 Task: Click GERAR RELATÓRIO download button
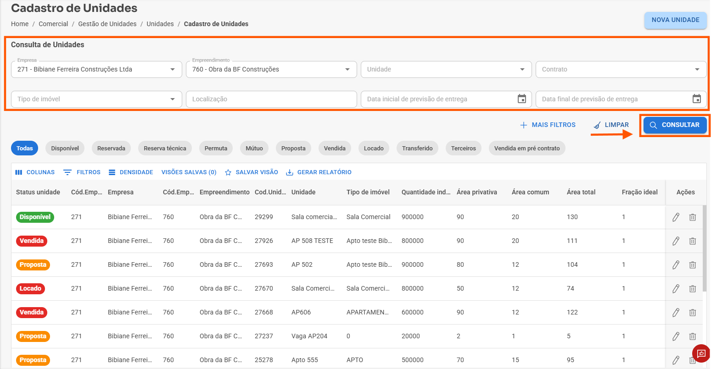tap(319, 172)
